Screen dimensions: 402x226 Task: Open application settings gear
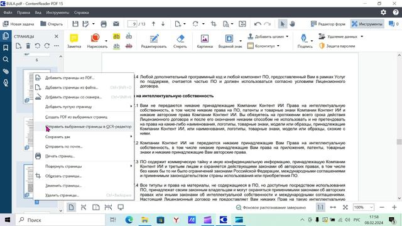[383, 13]
